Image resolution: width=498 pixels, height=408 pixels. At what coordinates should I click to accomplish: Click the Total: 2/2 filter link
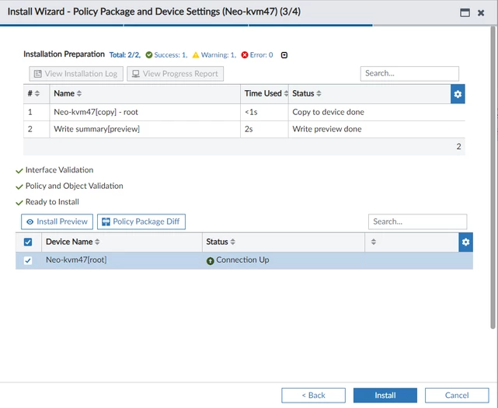(x=125, y=55)
